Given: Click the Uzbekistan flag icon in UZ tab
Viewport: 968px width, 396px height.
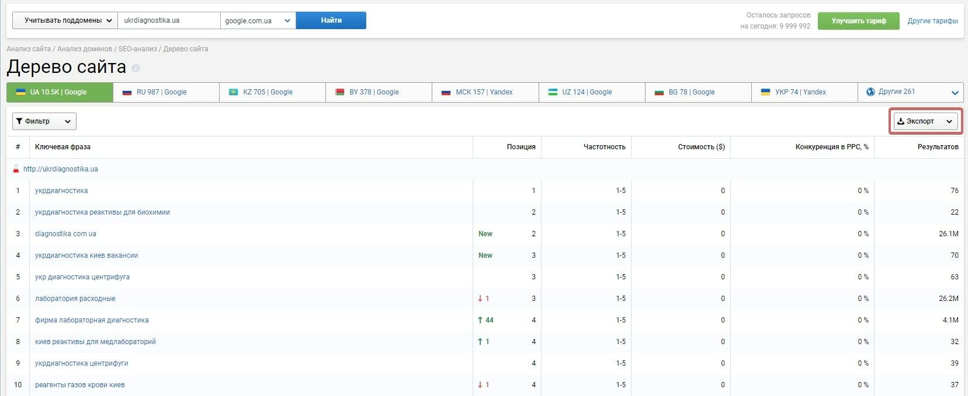Looking at the screenshot, I should tap(552, 92).
